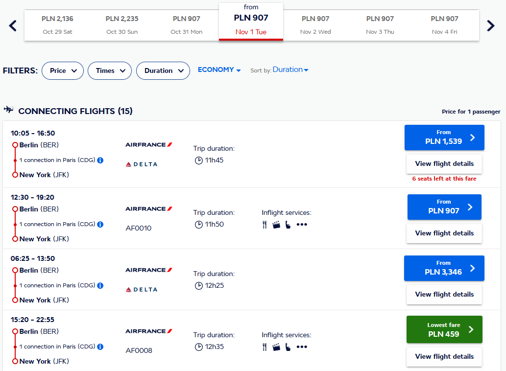View flight details for 15:20 flight
Viewport: 506px width, 371px height.
444,357
